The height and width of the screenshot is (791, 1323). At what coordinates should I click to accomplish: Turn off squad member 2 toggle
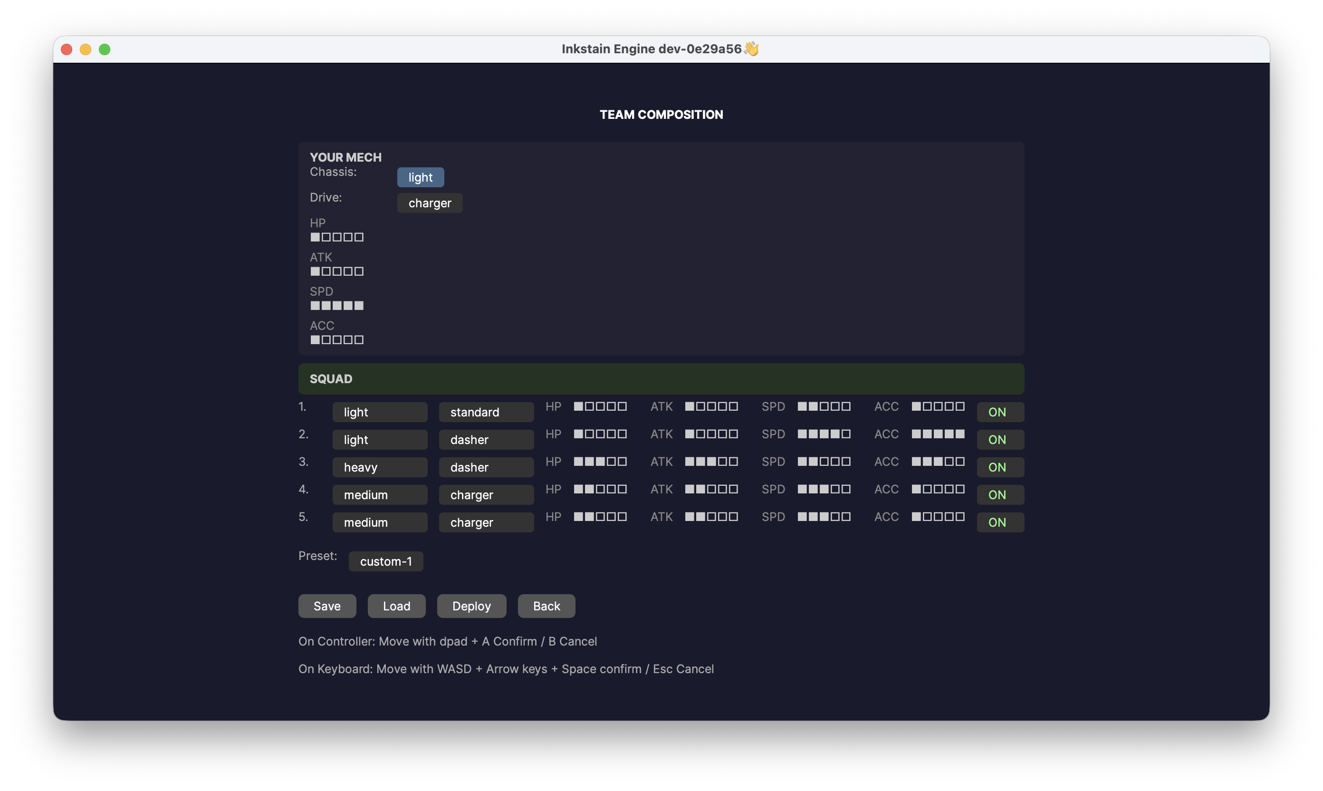(999, 440)
